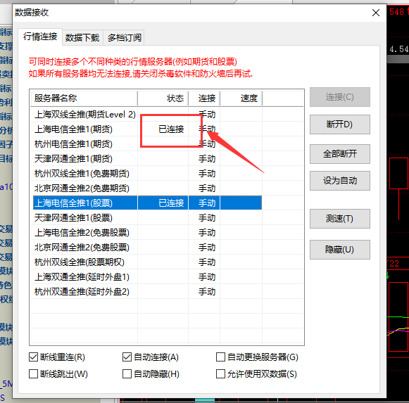The height and width of the screenshot is (403, 409).
Task: Toggle the 断线重连(R) checkbox
Action: 33,357
